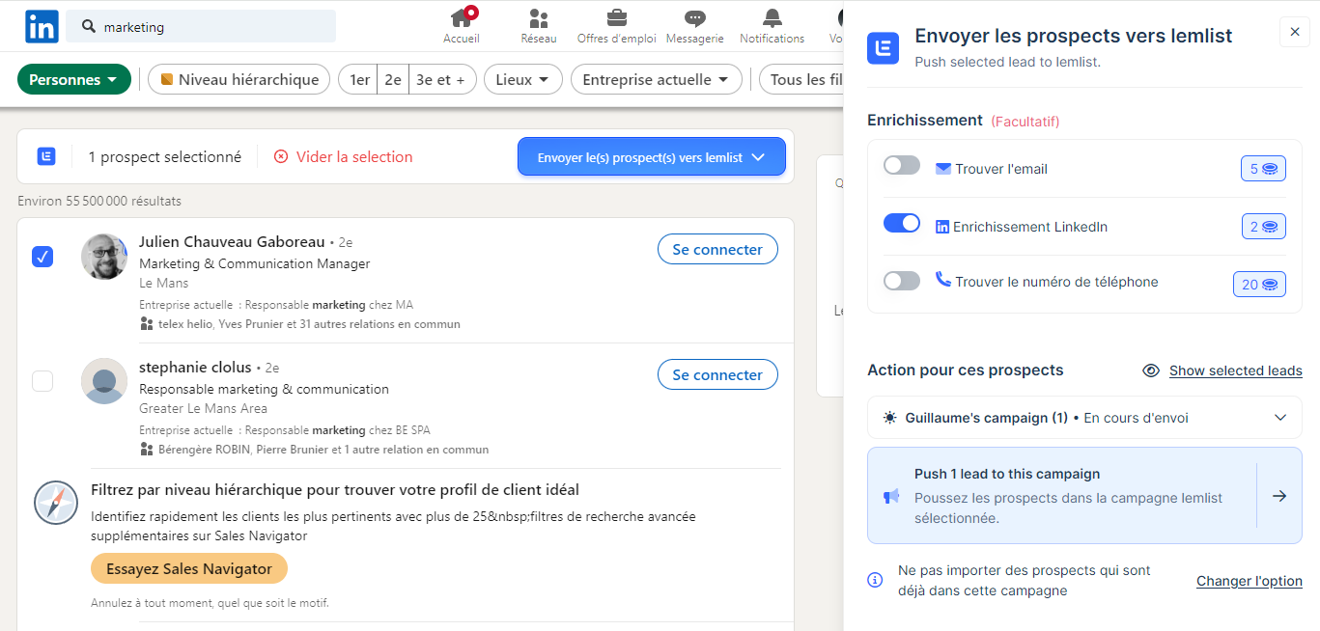
Task: Expand Guillaume's campaign selector
Action: [1084, 418]
